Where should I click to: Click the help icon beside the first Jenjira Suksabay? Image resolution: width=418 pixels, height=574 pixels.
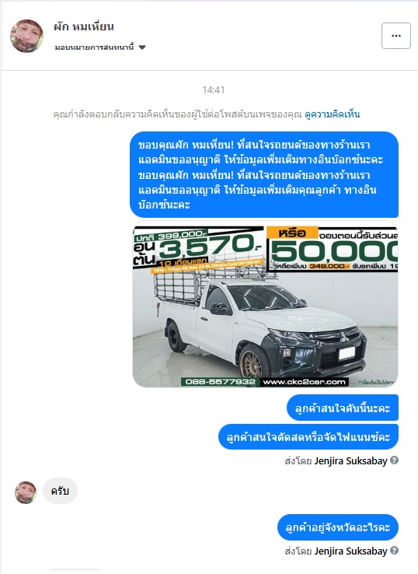click(394, 460)
